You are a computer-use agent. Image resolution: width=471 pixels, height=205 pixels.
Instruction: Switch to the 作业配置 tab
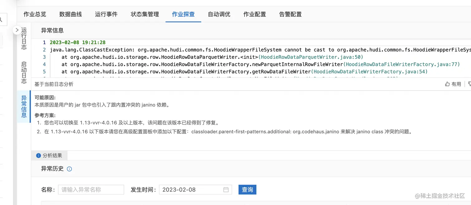[x=255, y=14]
